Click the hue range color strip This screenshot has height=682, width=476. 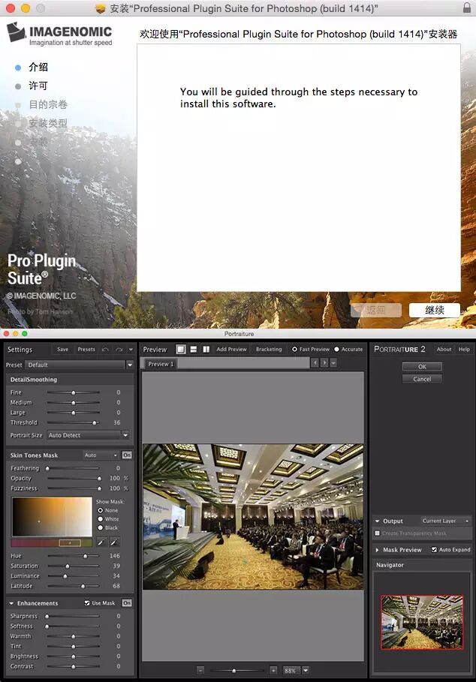pyautogui.click(x=52, y=542)
